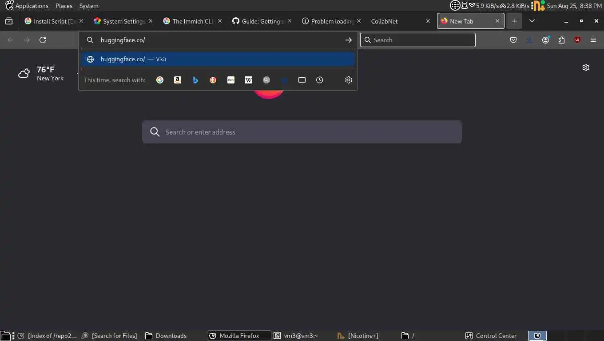
Task: Click the forward navigation arrow
Action: pos(27,40)
